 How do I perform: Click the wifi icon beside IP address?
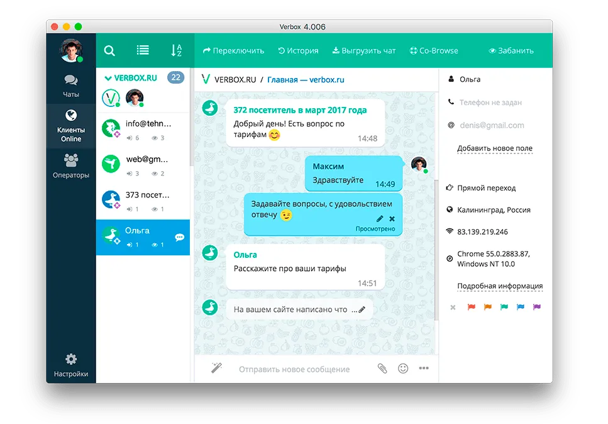click(x=450, y=232)
